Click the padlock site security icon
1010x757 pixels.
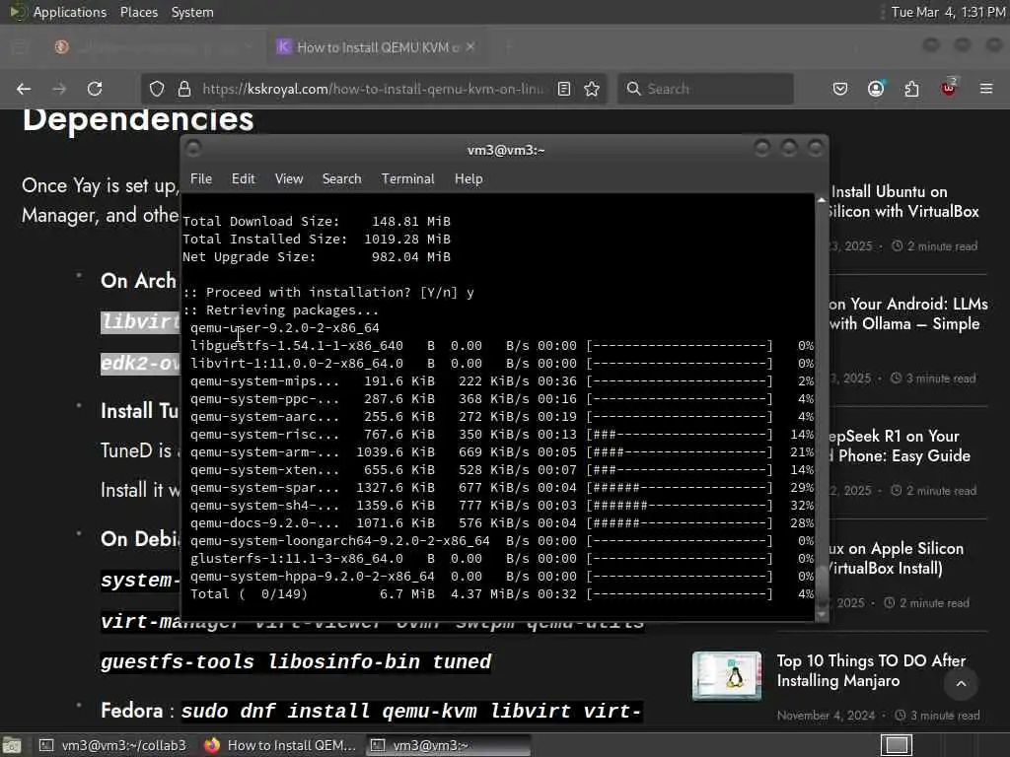(184, 89)
